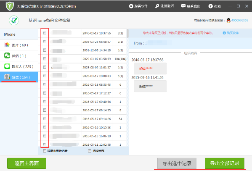The height and width of the screenshot is (171, 252).
Task: Select the 短信 (164) SMS category
Action: click(x=19, y=77)
